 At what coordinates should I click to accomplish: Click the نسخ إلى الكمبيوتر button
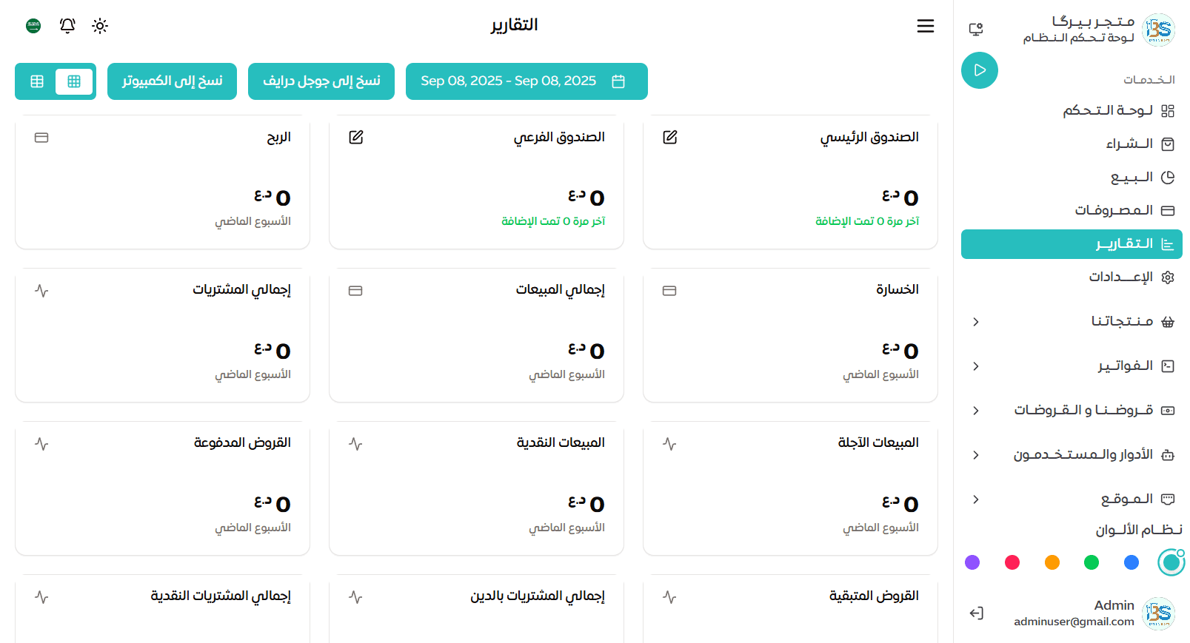point(172,81)
